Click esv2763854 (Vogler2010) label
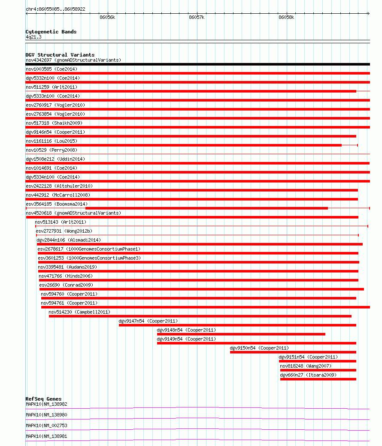Image resolution: width=382 pixels, height=446 pixels. (x=55, y=114)
